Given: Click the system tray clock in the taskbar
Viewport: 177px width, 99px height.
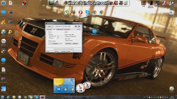Looking at the screenshot, I should click(172, 97).
